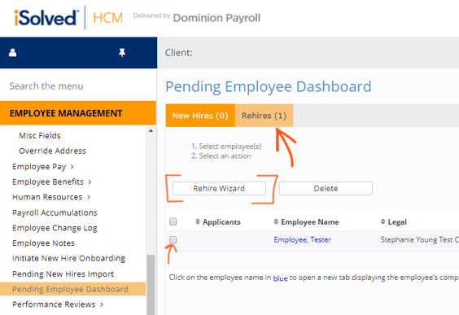
Task: Sort by Applicants column arrows icon
Action: tap(198, 221)
